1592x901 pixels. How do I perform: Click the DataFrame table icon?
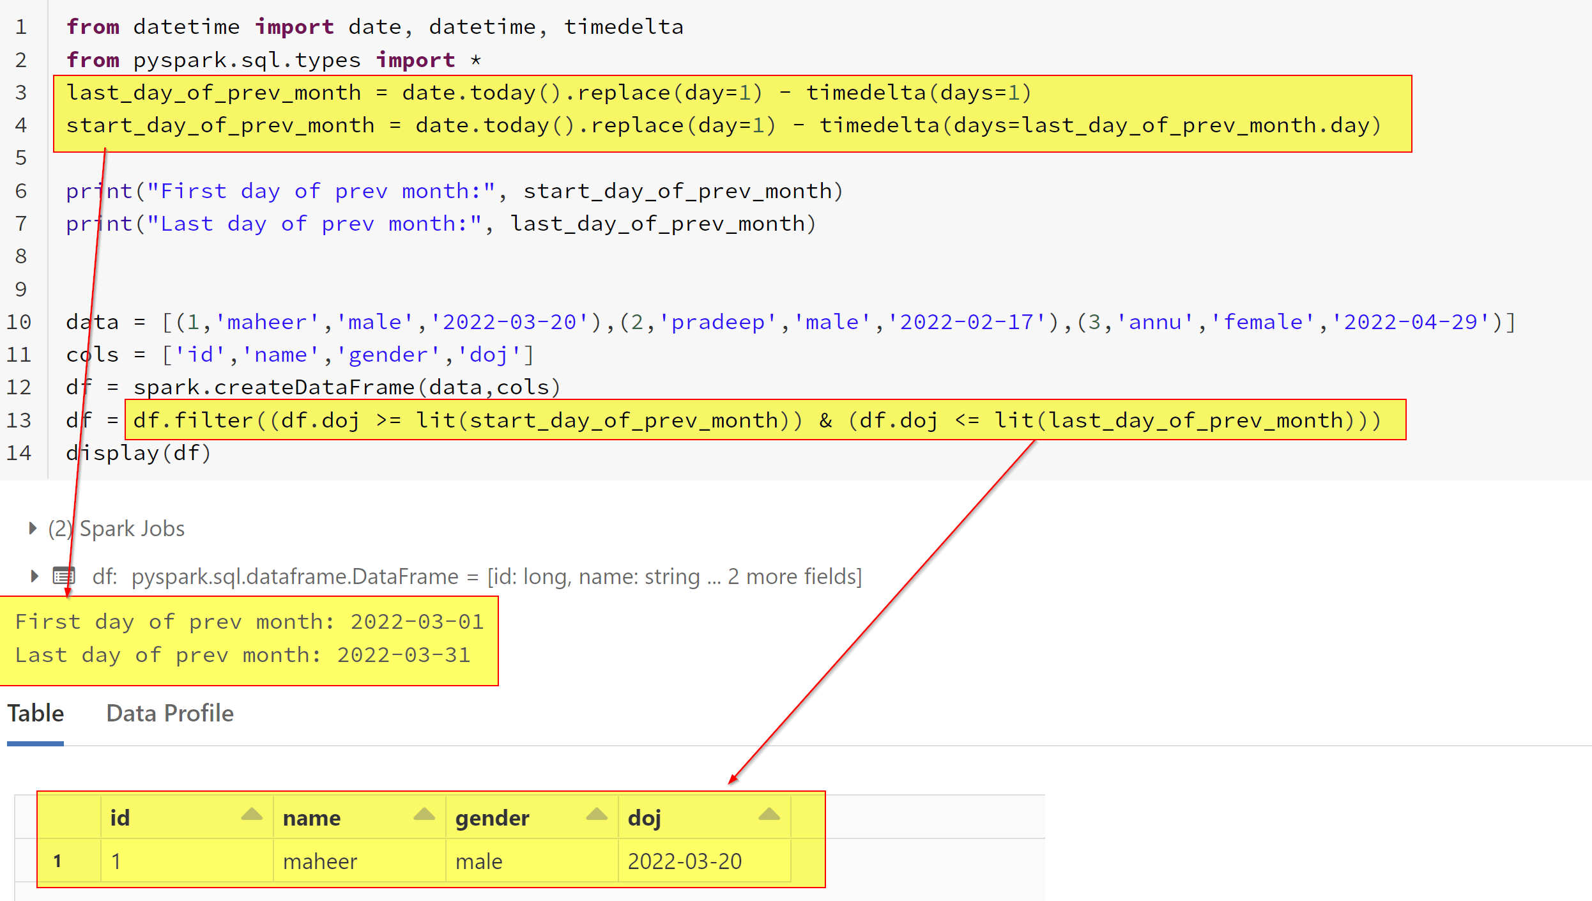[63, 576]
